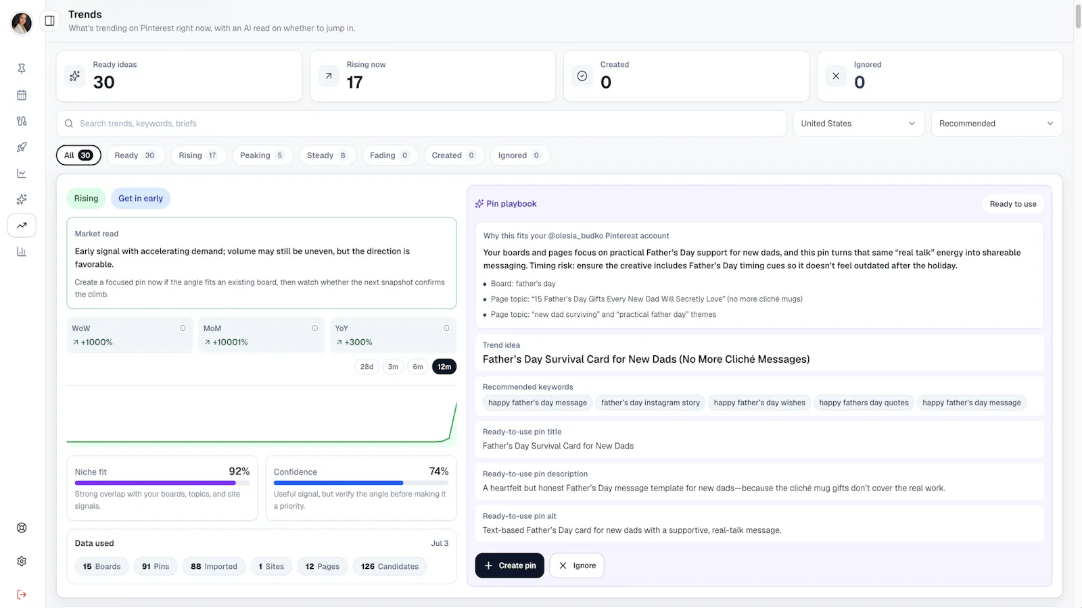1082x608 pixels.
Task: Open the settings gear icon
Action: point(22,561)
